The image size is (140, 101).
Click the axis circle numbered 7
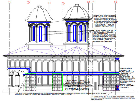(115, 2)
